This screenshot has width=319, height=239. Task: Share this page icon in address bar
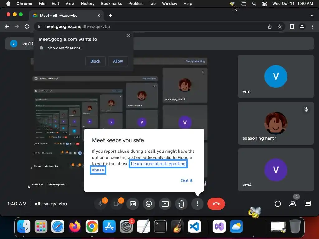tap(270, 26)
